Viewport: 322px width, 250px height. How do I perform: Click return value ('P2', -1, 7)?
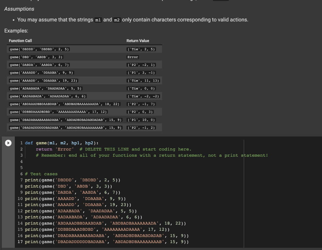point(141,104)
